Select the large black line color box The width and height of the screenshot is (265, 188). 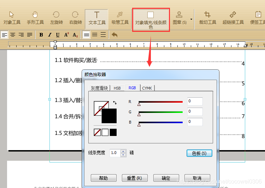(109, 116)
